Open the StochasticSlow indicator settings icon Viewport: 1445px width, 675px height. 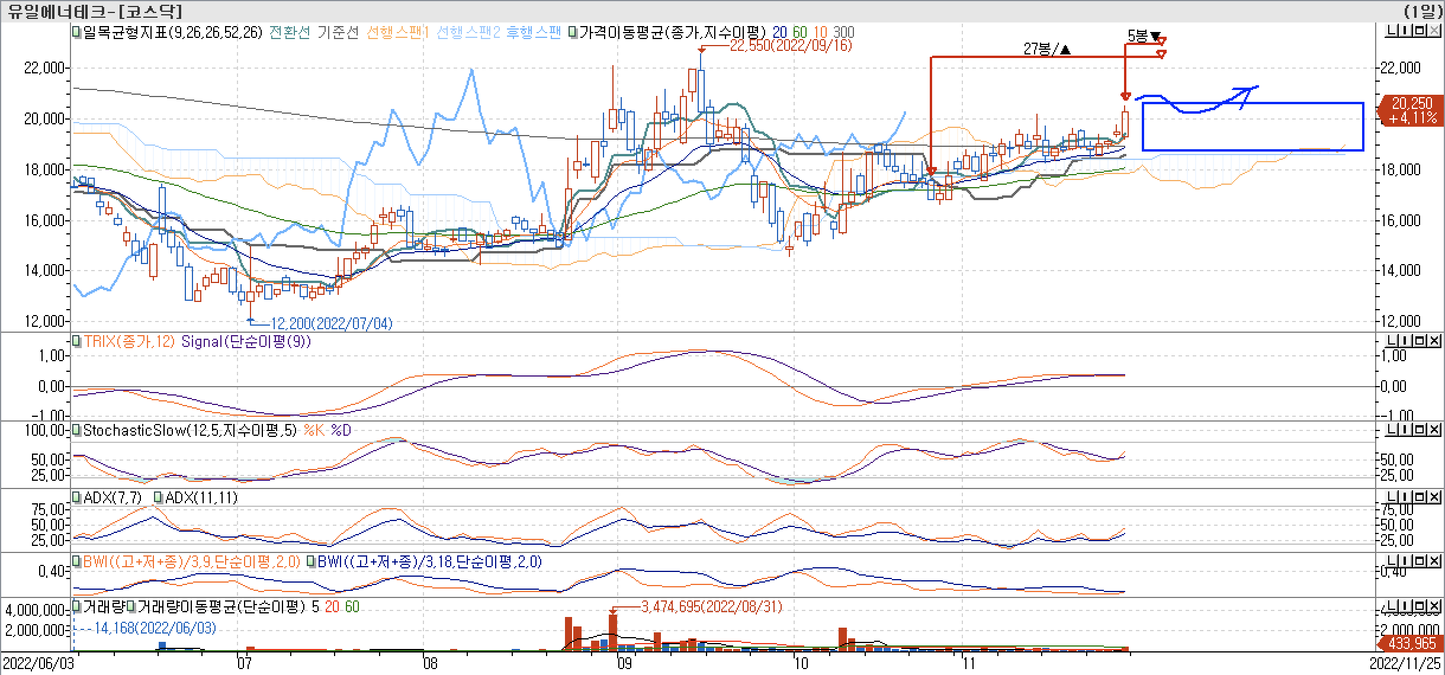[76, 431]
